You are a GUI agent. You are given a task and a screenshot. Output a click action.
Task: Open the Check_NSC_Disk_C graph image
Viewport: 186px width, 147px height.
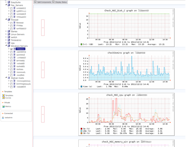pos(126,27)
